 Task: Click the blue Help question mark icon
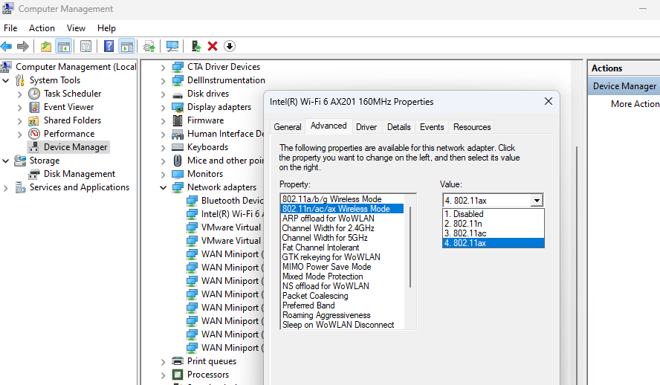(109, 46)
